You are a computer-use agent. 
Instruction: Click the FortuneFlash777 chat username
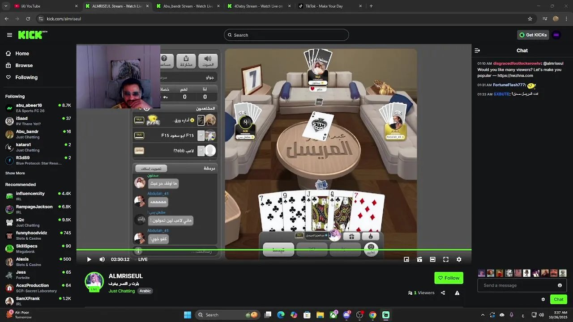(509, 85)
